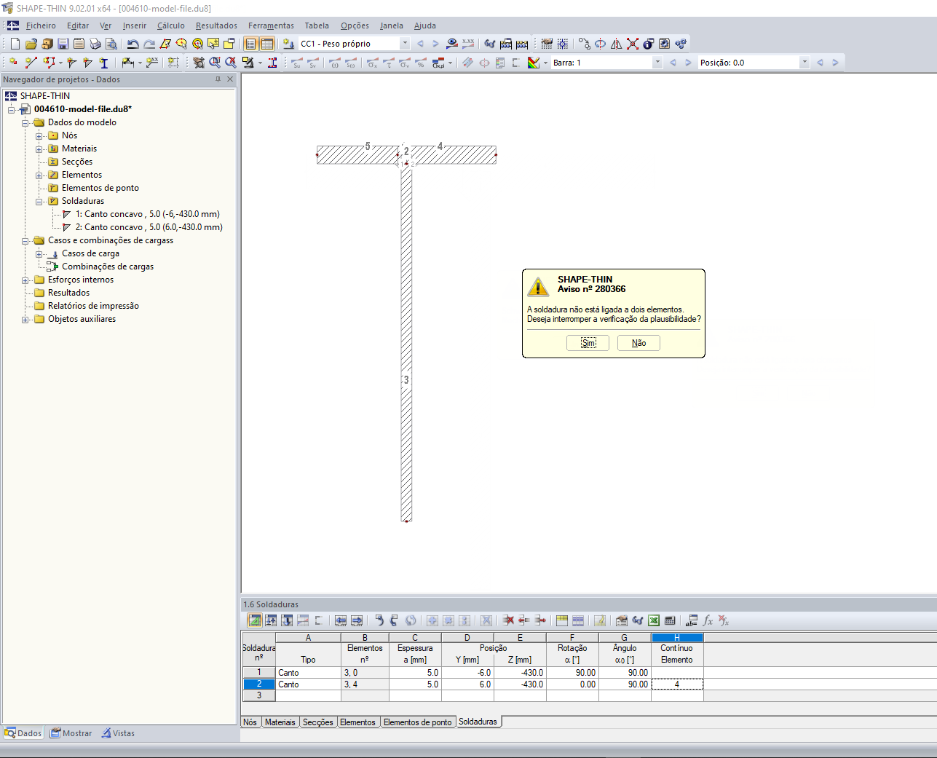Viewport: 937px width, 758px height.
Task: Click the first table toolbar edit icon
Action: pos(255,620)
